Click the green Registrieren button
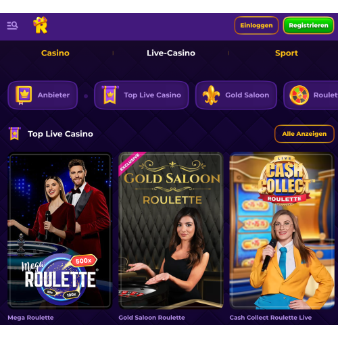 (308, 25)
